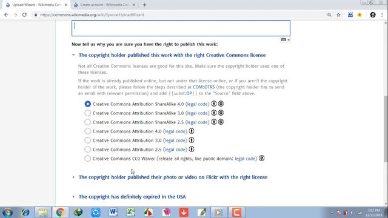Open Chrome from the taskbar
Screen dimensions: 388x218
pos(61,213)
